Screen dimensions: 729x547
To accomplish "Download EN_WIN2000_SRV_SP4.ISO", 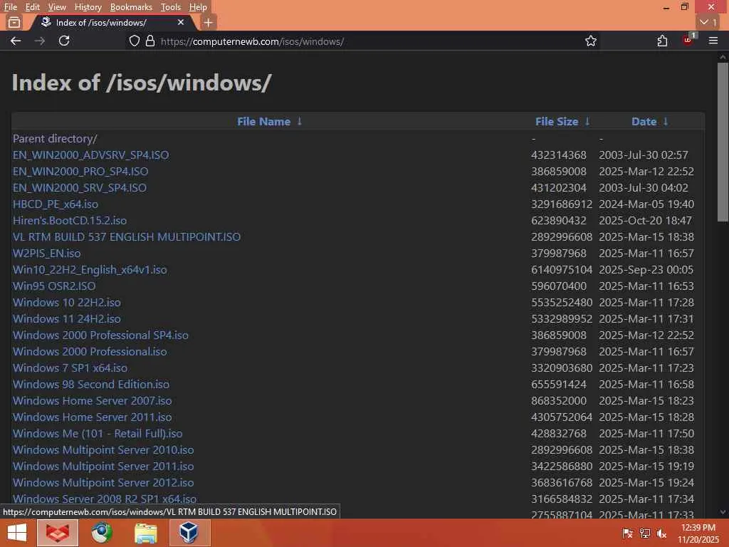I will tap(80, 187).
